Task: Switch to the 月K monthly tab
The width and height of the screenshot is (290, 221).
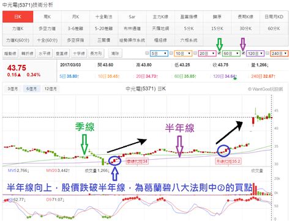Action: (75, 17)
